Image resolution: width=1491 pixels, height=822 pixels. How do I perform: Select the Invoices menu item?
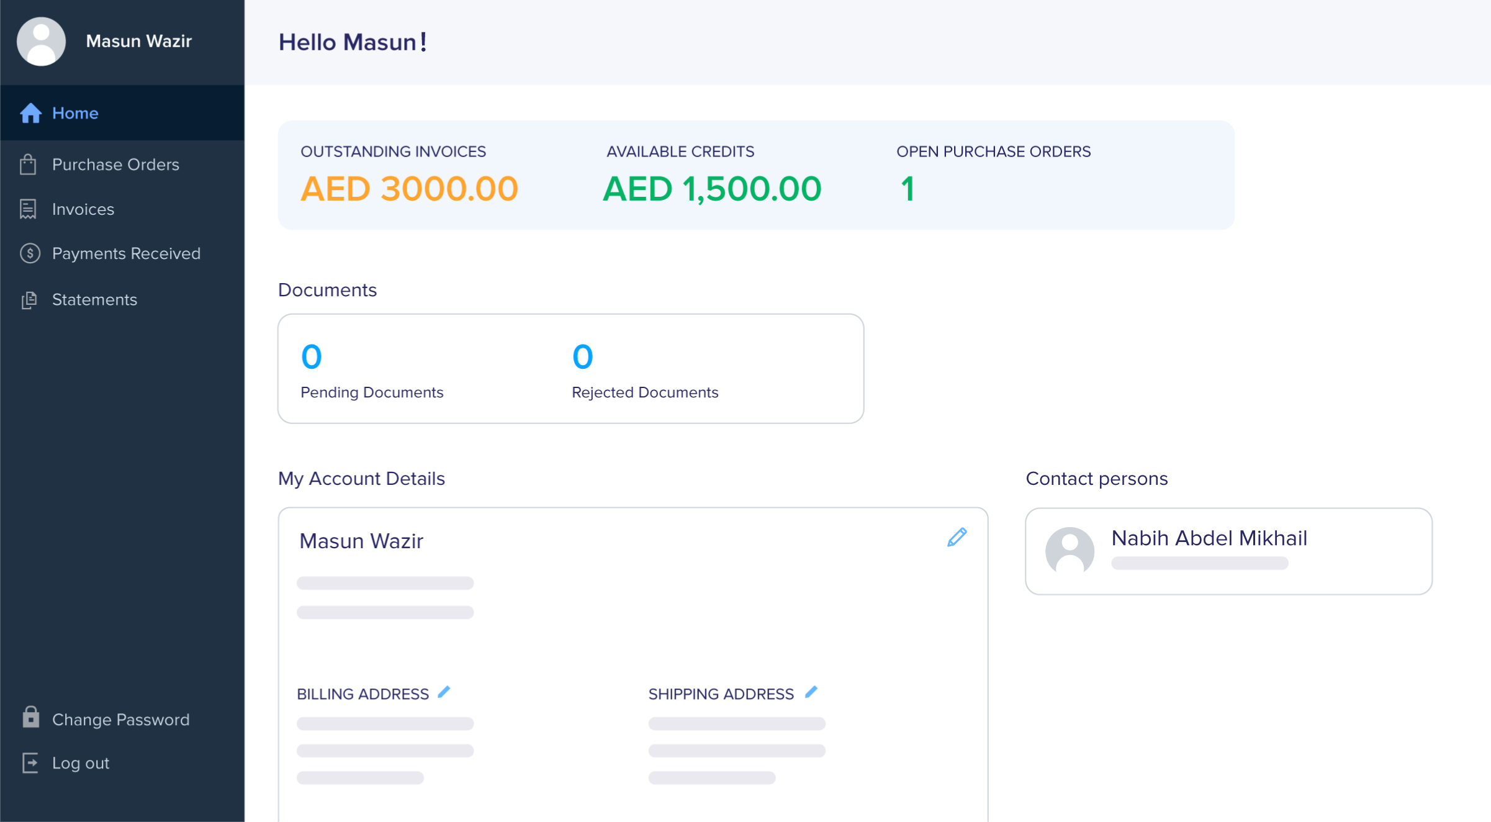pos(83,210)
